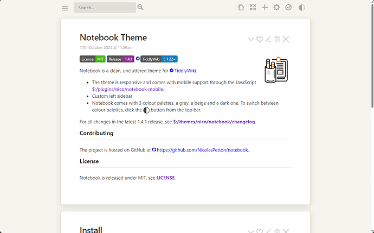
Task: Click the License MIT badge
Action: (93, 59)
